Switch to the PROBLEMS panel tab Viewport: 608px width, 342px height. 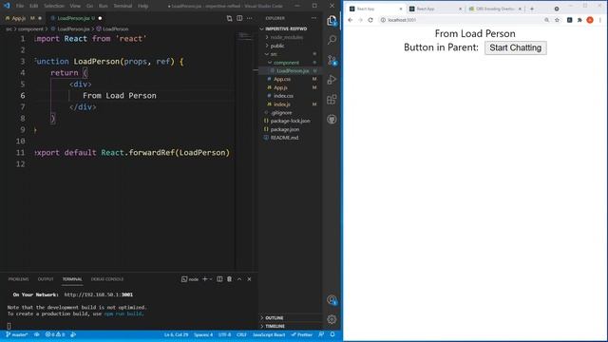pos(18,279)
